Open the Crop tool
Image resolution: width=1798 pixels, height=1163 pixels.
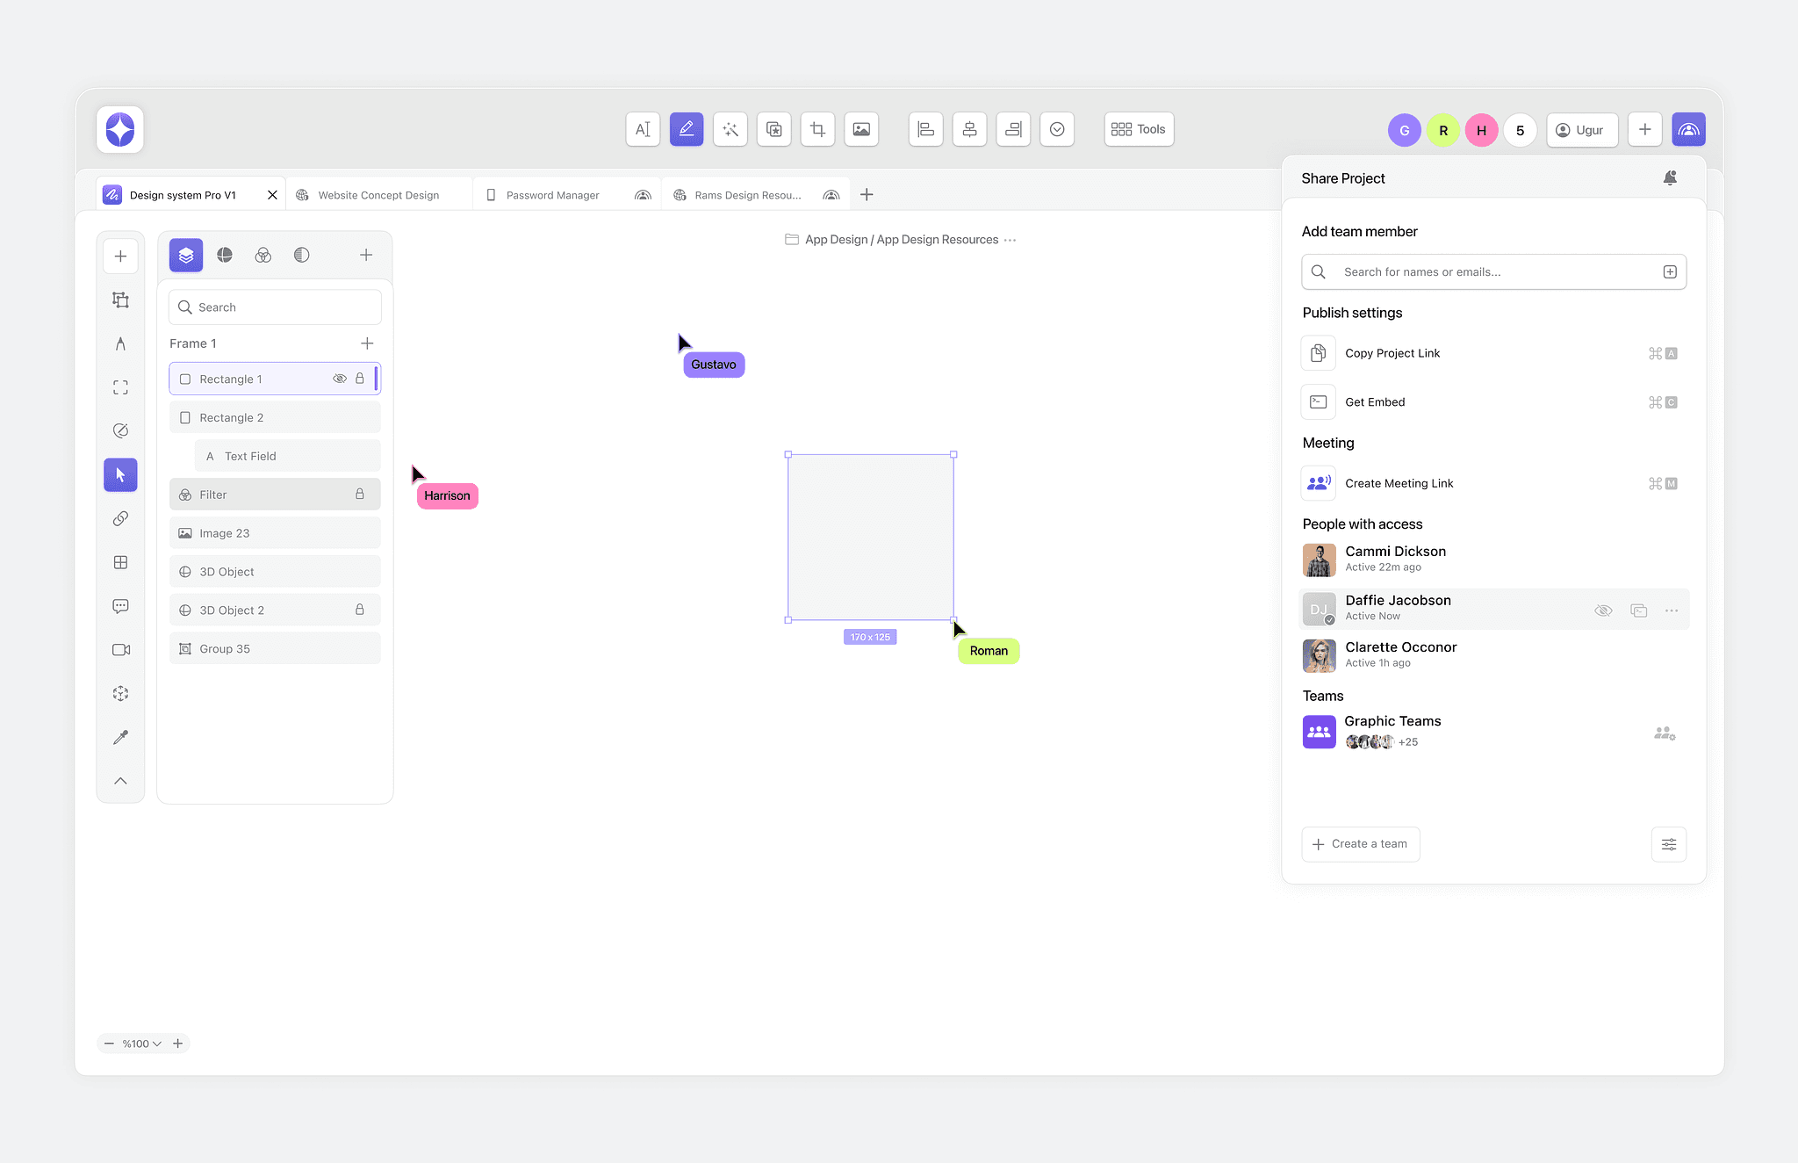tap(817, 129)
